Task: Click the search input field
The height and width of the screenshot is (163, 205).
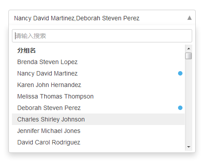Action: pos(102,36)
